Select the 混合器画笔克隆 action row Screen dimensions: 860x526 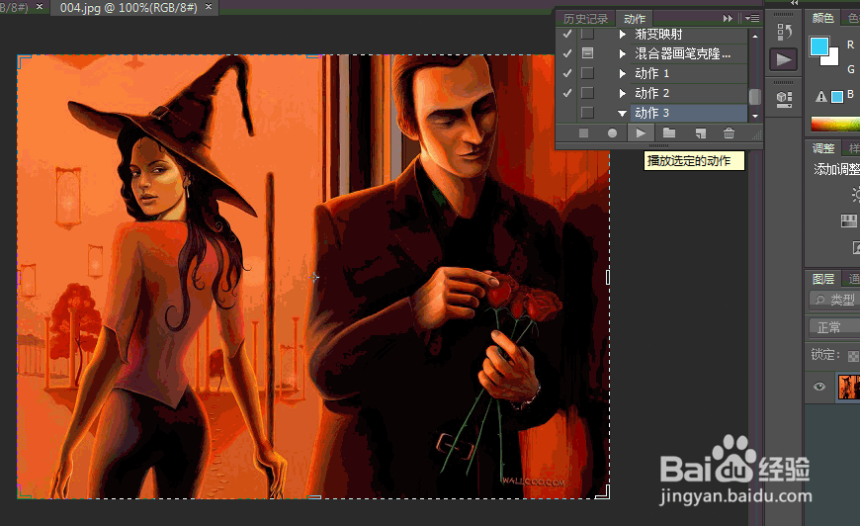click(688, 53)
